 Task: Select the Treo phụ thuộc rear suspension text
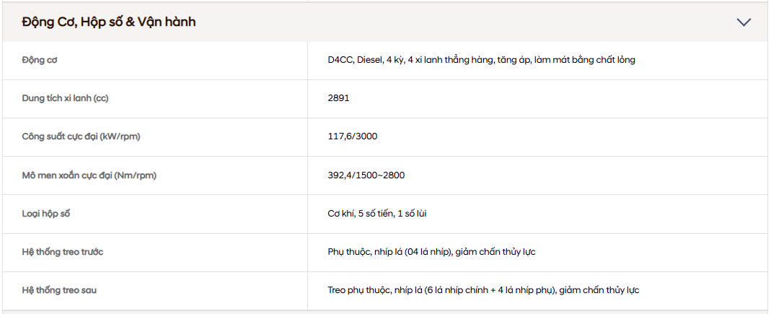358,290
